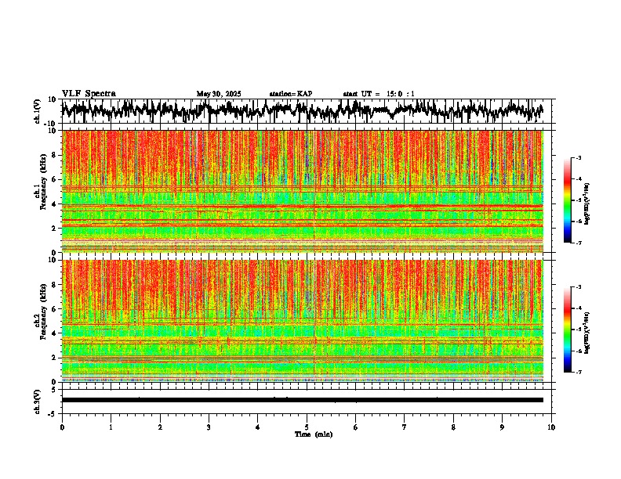
Task: Click the time axis tick label "8"
Action: pyautogui.click(x=453, y=427)
